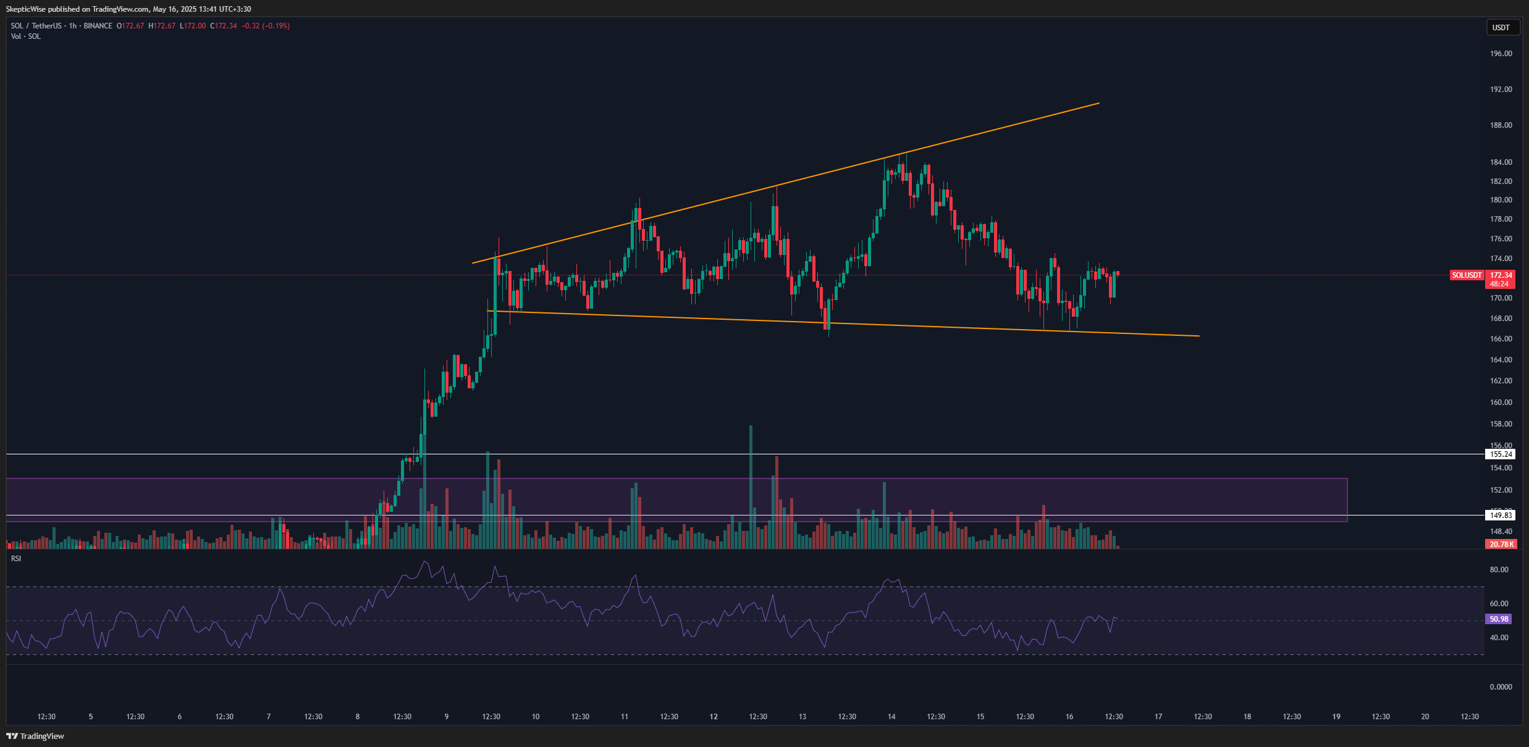The height and width of the screenshot is (747, 1529).
Task: Click the 50.98 RSI value label
Action: [x=1499, y=619]
